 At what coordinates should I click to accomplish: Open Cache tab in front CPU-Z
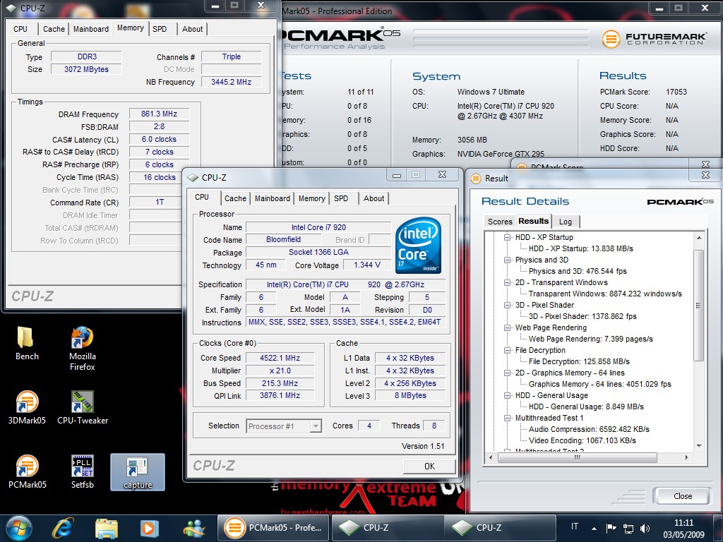click(x=235, y=198)
